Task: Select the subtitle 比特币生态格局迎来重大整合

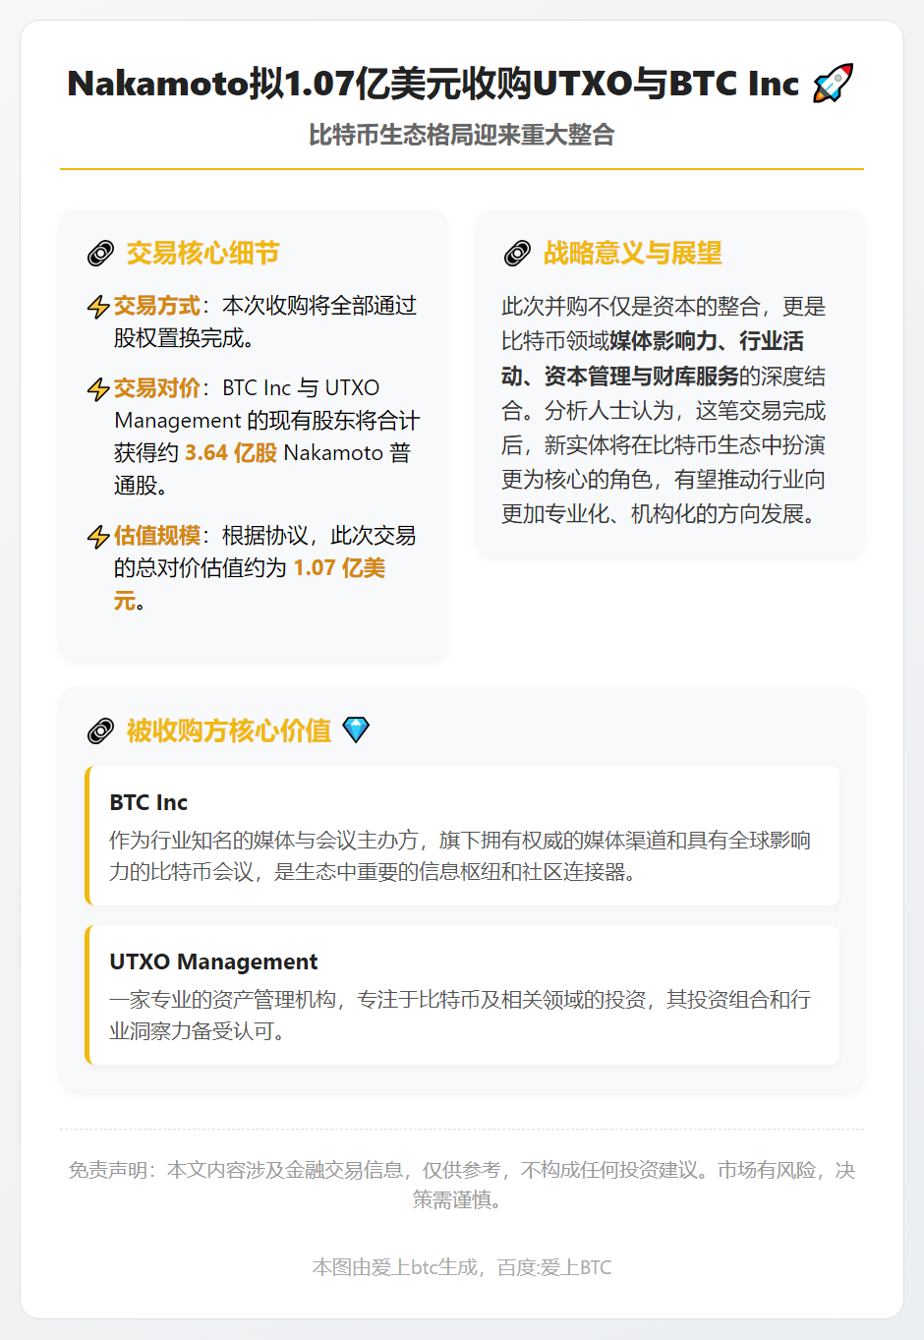Action: (462, 135)
